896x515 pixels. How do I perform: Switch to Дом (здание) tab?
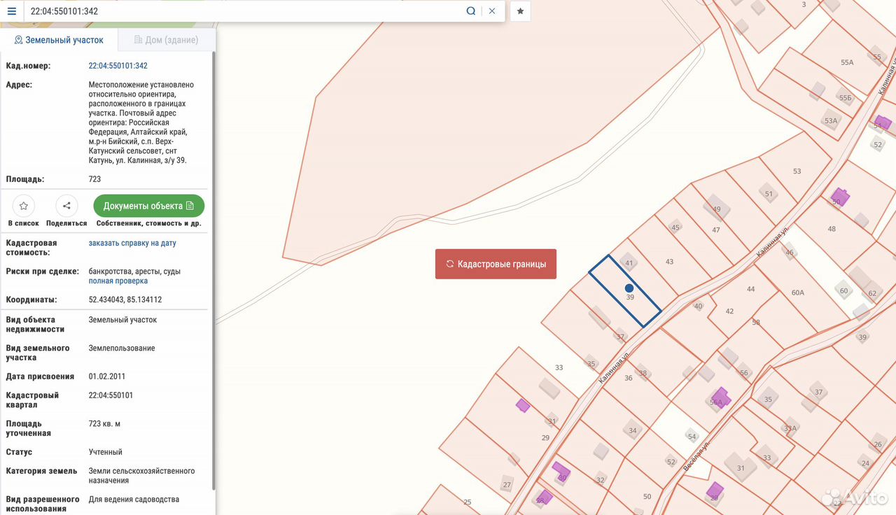[167, 40]
